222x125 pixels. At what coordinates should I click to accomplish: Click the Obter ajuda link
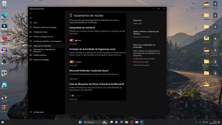point(137,24)
